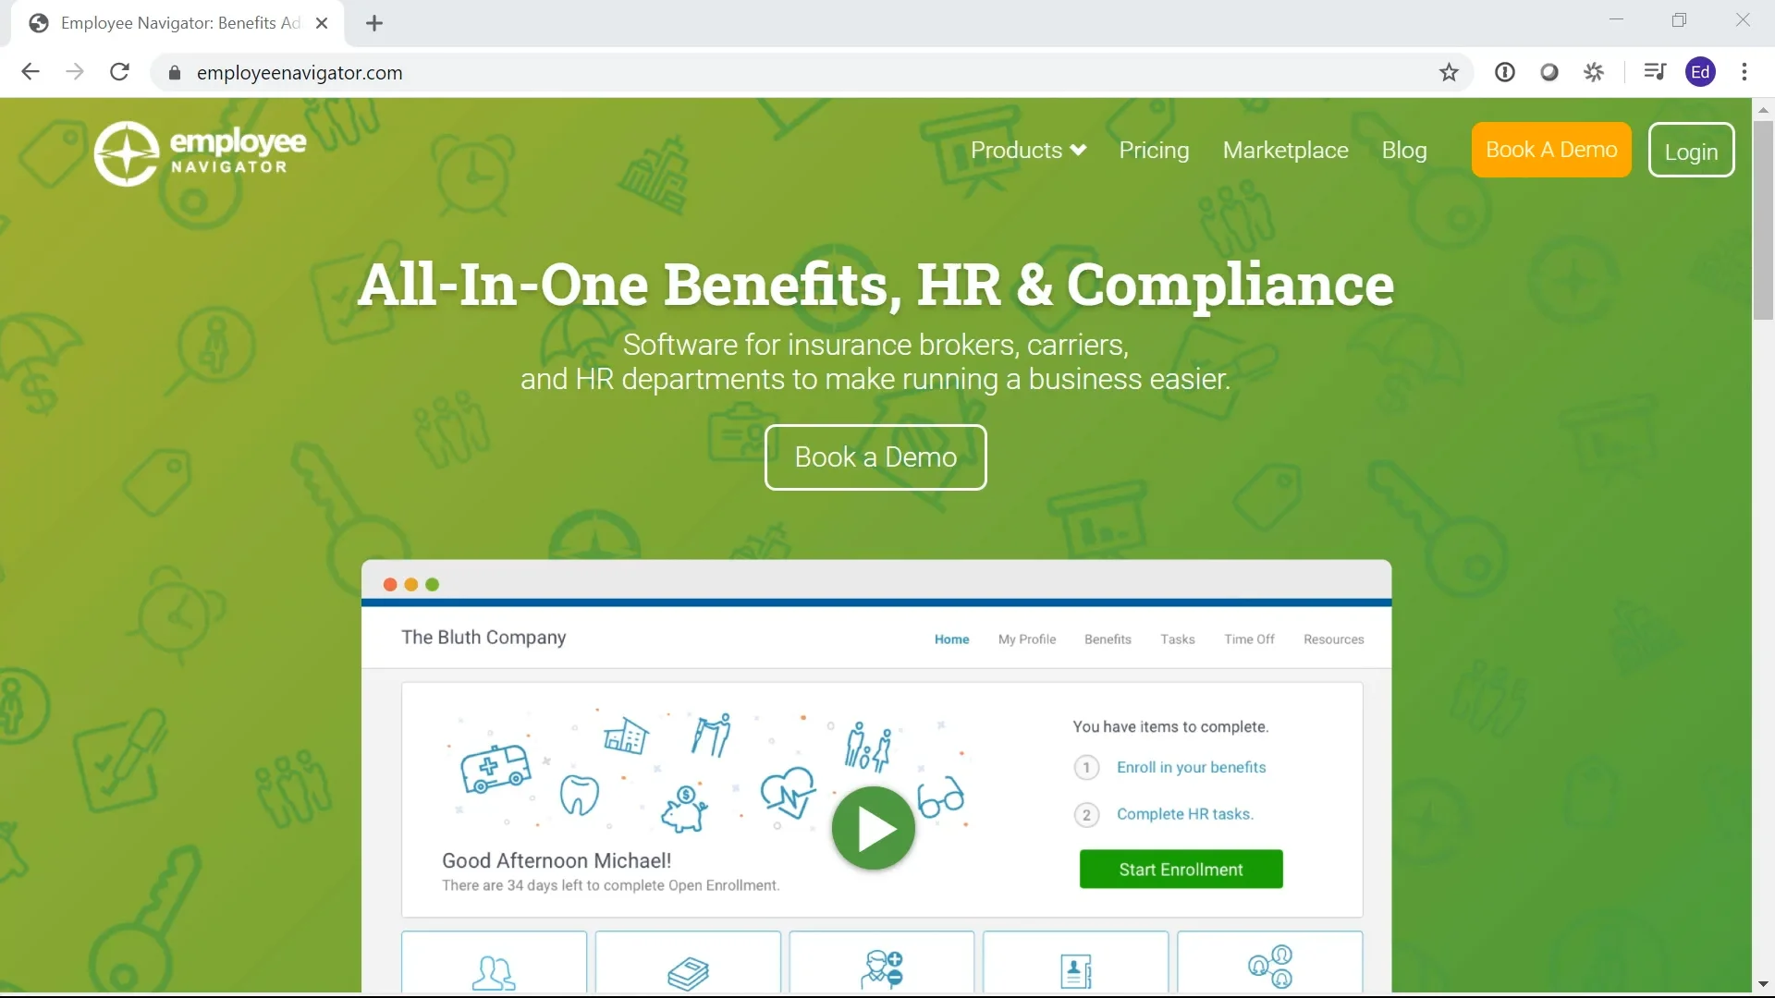Image resolution: width=1775 pixels, height=998 pixels.
Task: Click the Blog navigation link
Action: [x=1404, y=150]
